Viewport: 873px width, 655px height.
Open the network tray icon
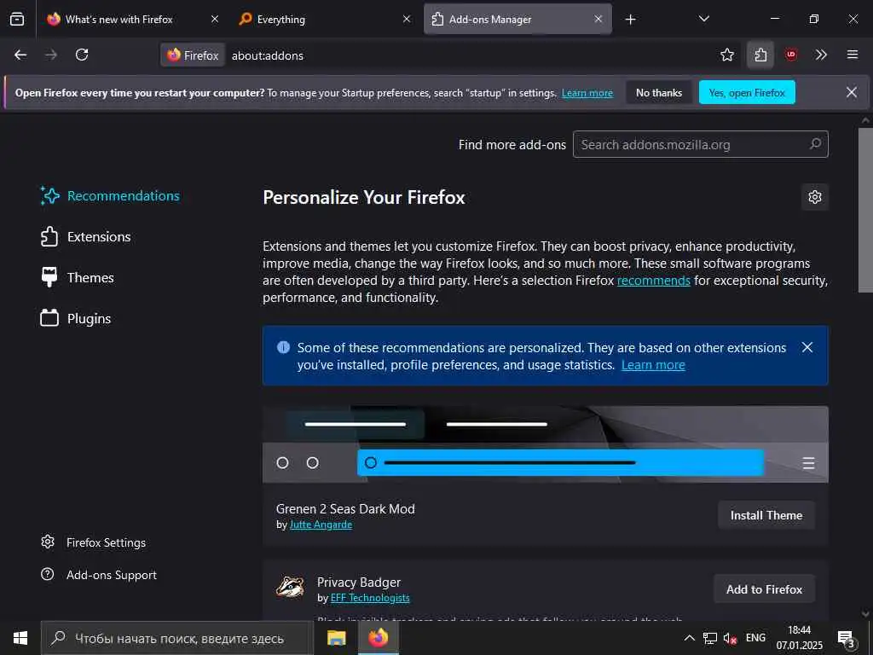(x=710, y=638)
